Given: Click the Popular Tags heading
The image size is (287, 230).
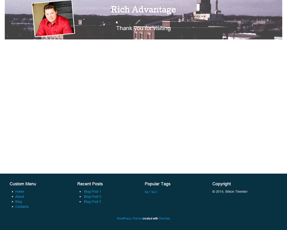Looking at the screenshot, I should click(x=157, y=184).
